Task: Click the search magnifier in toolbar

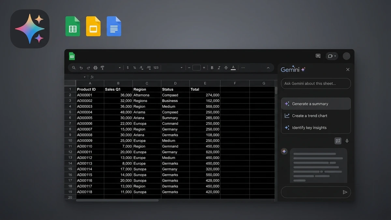Action: (74, 68)
